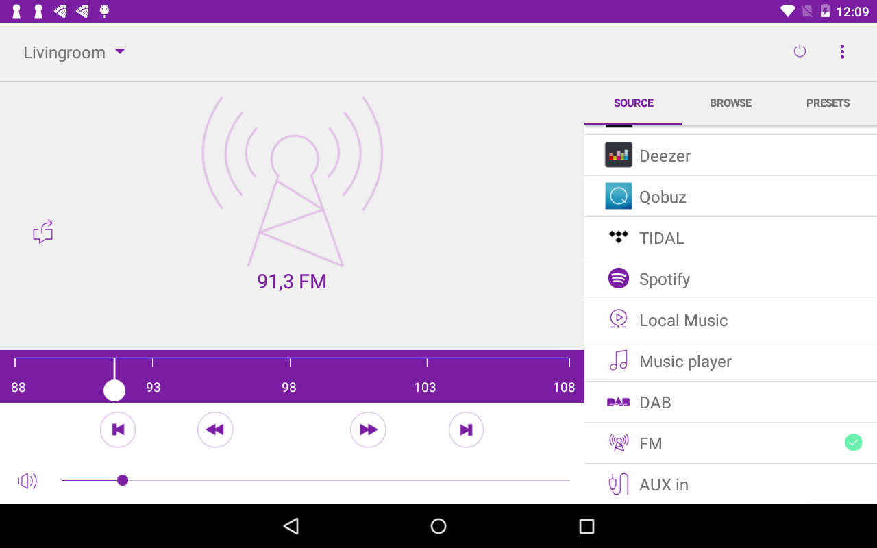Image resolution: width=877 pixels, height=548 pixels.
Task: Switch to the BROWSE tab
Action: click(730, 103)
